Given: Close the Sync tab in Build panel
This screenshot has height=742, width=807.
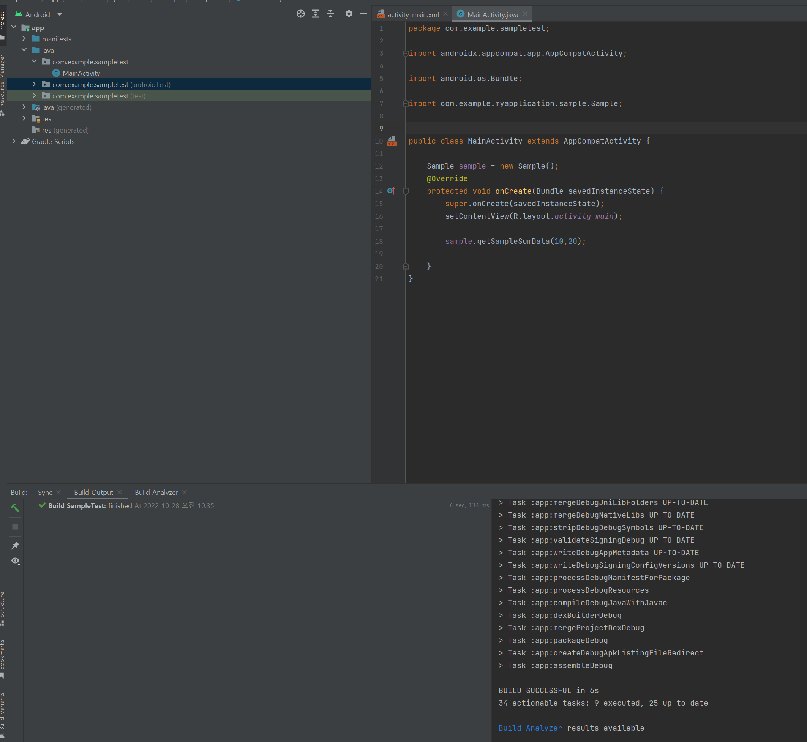Looking at the screenshot, I should pos(58,492).
